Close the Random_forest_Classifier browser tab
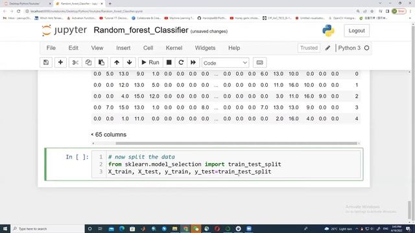415x233 pixels. 102,4
